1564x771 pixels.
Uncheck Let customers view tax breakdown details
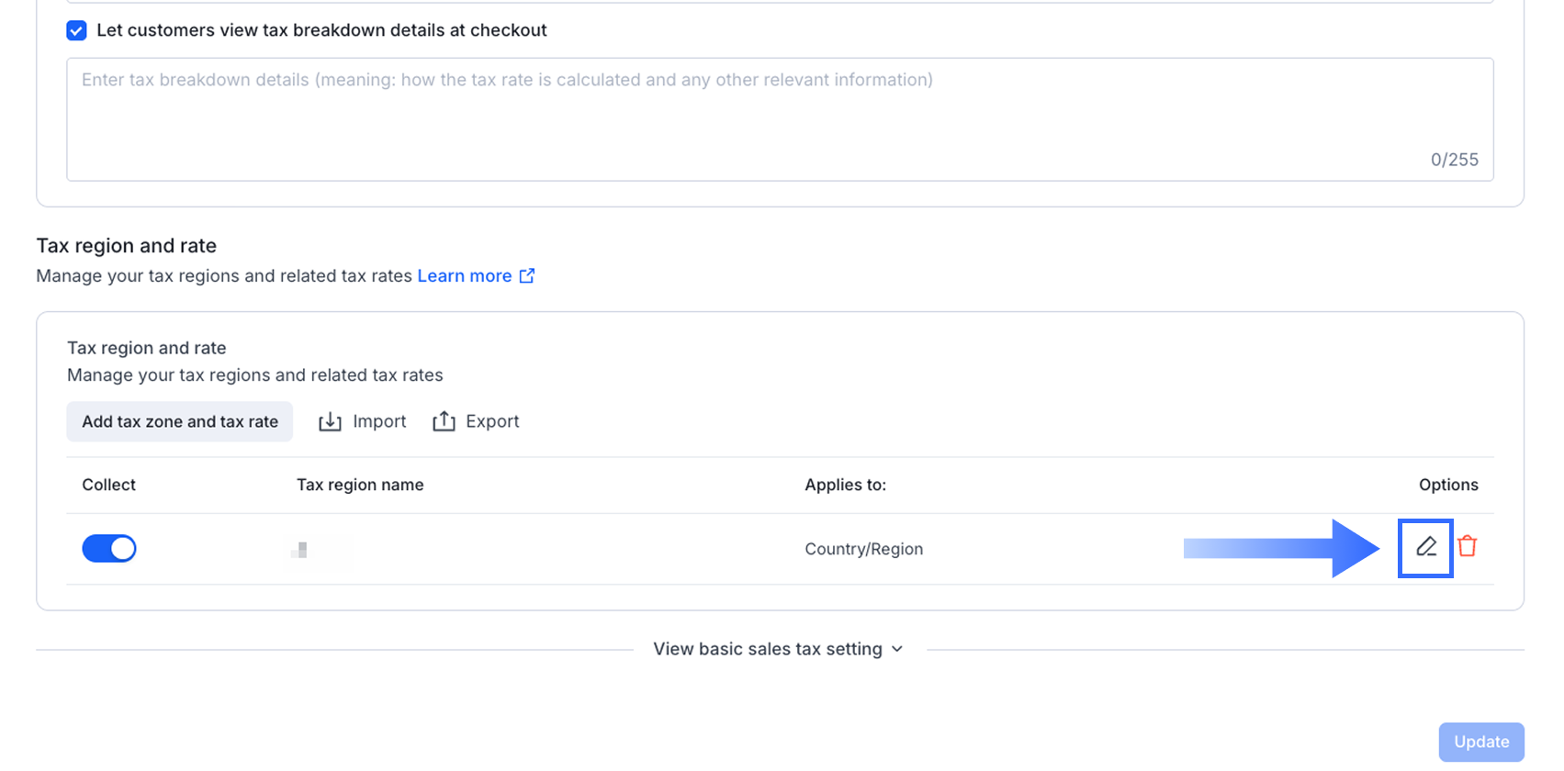pyautogui.click(x=77, y=30)
